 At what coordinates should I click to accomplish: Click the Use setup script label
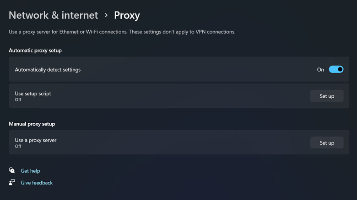(33, 93)
